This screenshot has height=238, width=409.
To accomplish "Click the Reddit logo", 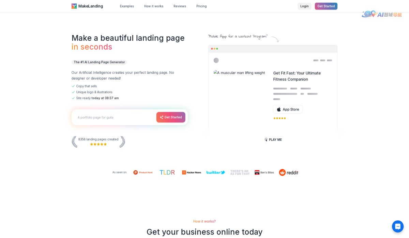I will click(x=289, y=172).
